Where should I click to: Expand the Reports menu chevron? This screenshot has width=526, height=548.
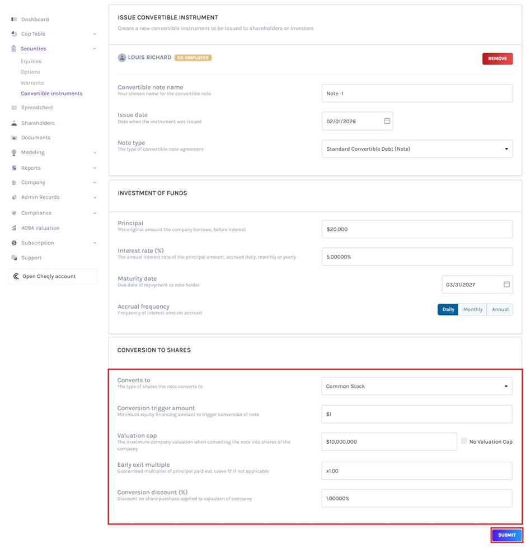(x=95, y=168)
